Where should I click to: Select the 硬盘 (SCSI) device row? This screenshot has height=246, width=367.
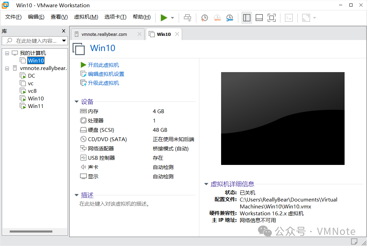click(138, 130)
